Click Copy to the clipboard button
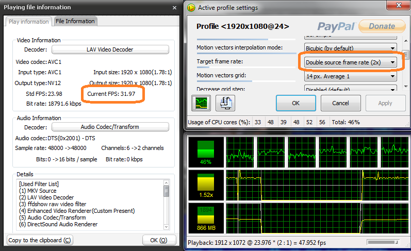Image resolution: width=411 pixels, height=251 pixels. pyautogui.click(x=40, y=240)
